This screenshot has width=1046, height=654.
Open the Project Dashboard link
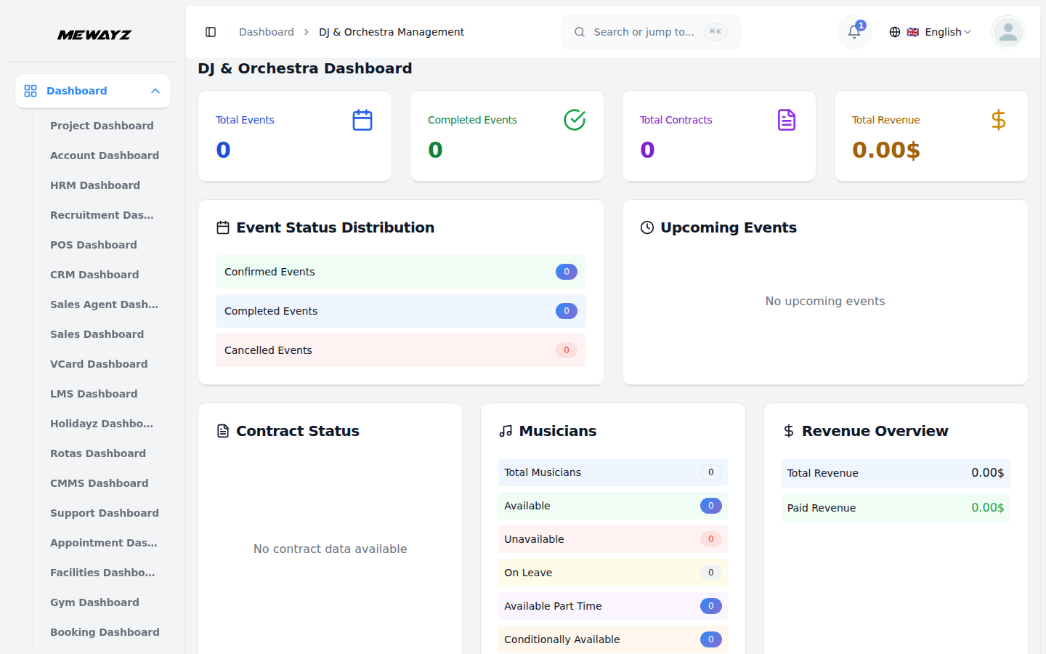102,126
